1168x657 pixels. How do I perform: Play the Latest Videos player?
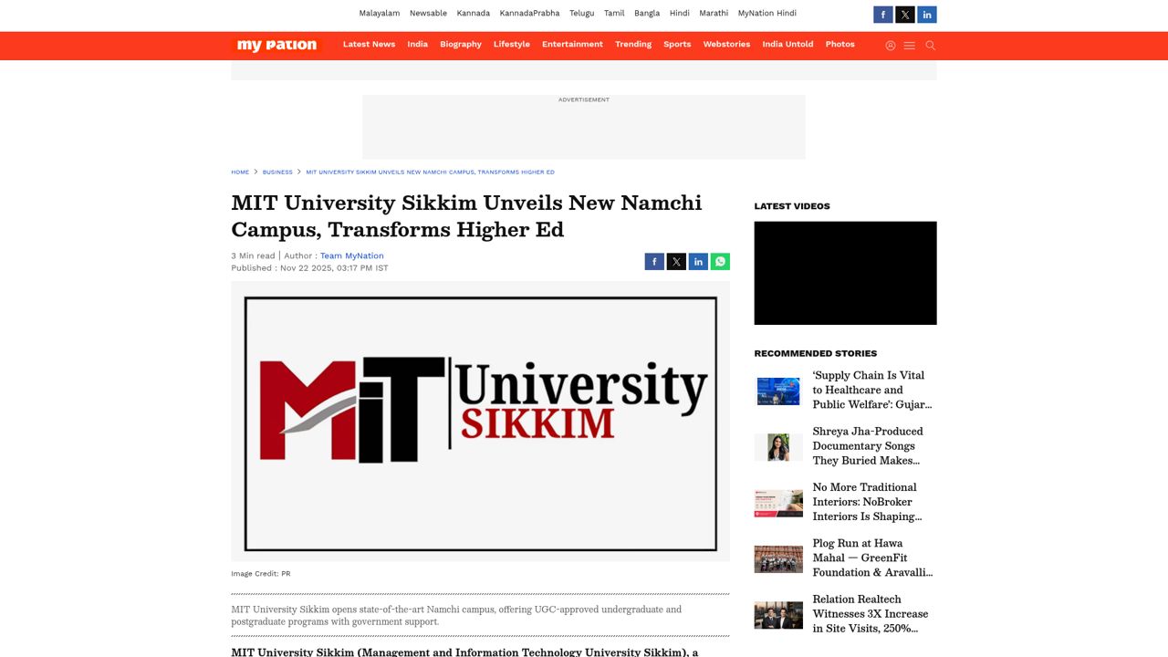click(845, 273)
